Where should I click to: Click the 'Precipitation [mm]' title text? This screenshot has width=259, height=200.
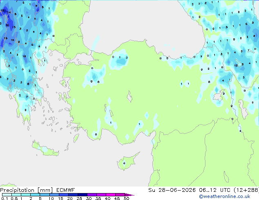pyautogui.click(x=27, y=190)
